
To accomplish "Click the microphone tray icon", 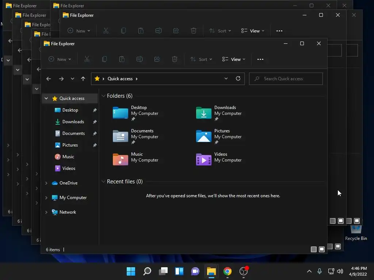I will tap(320, 271).
